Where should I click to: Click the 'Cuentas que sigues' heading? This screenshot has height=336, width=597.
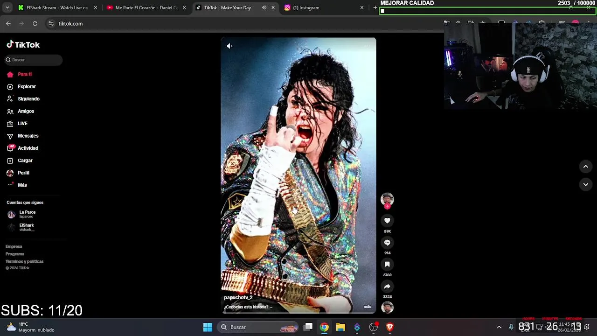click(x=25, y=203)
